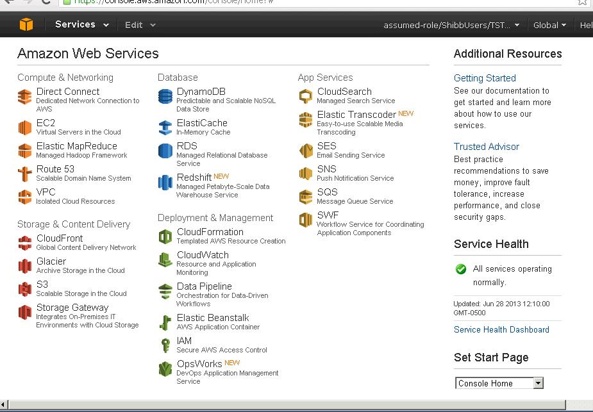Click the Redshift icon
593x412 pixels.
click(x=165, y=182)
